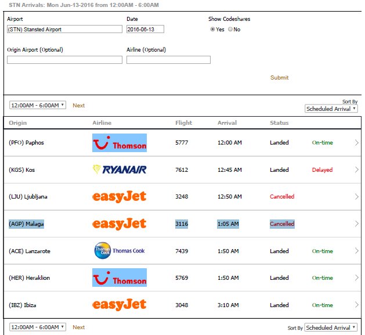Click flight number 7612
Image resolution: width=365 pixels, height=335 pixels.
point(182,170)
